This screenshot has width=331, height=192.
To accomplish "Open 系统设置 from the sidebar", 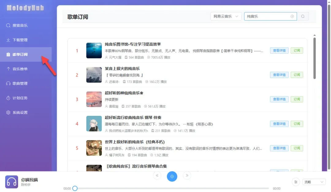I will coord(20,112).
